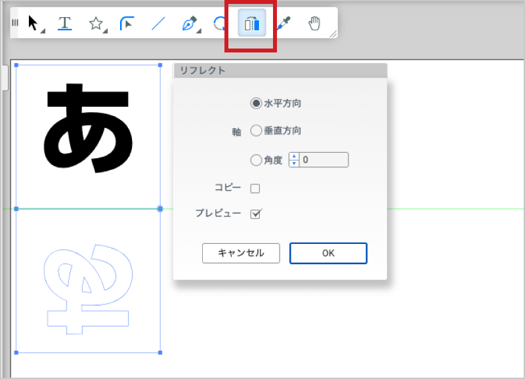This screenshot has width=525, height=379.
Task: Select the Rotate tool
Action: [x=219, y=24]
